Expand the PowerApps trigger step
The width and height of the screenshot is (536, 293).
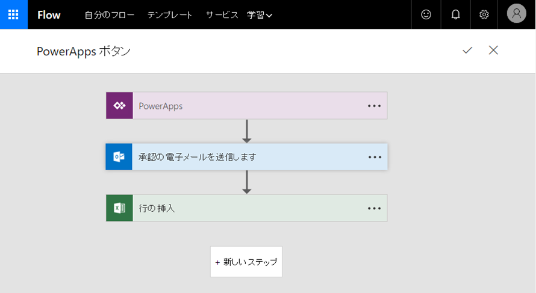click(246, 105)
